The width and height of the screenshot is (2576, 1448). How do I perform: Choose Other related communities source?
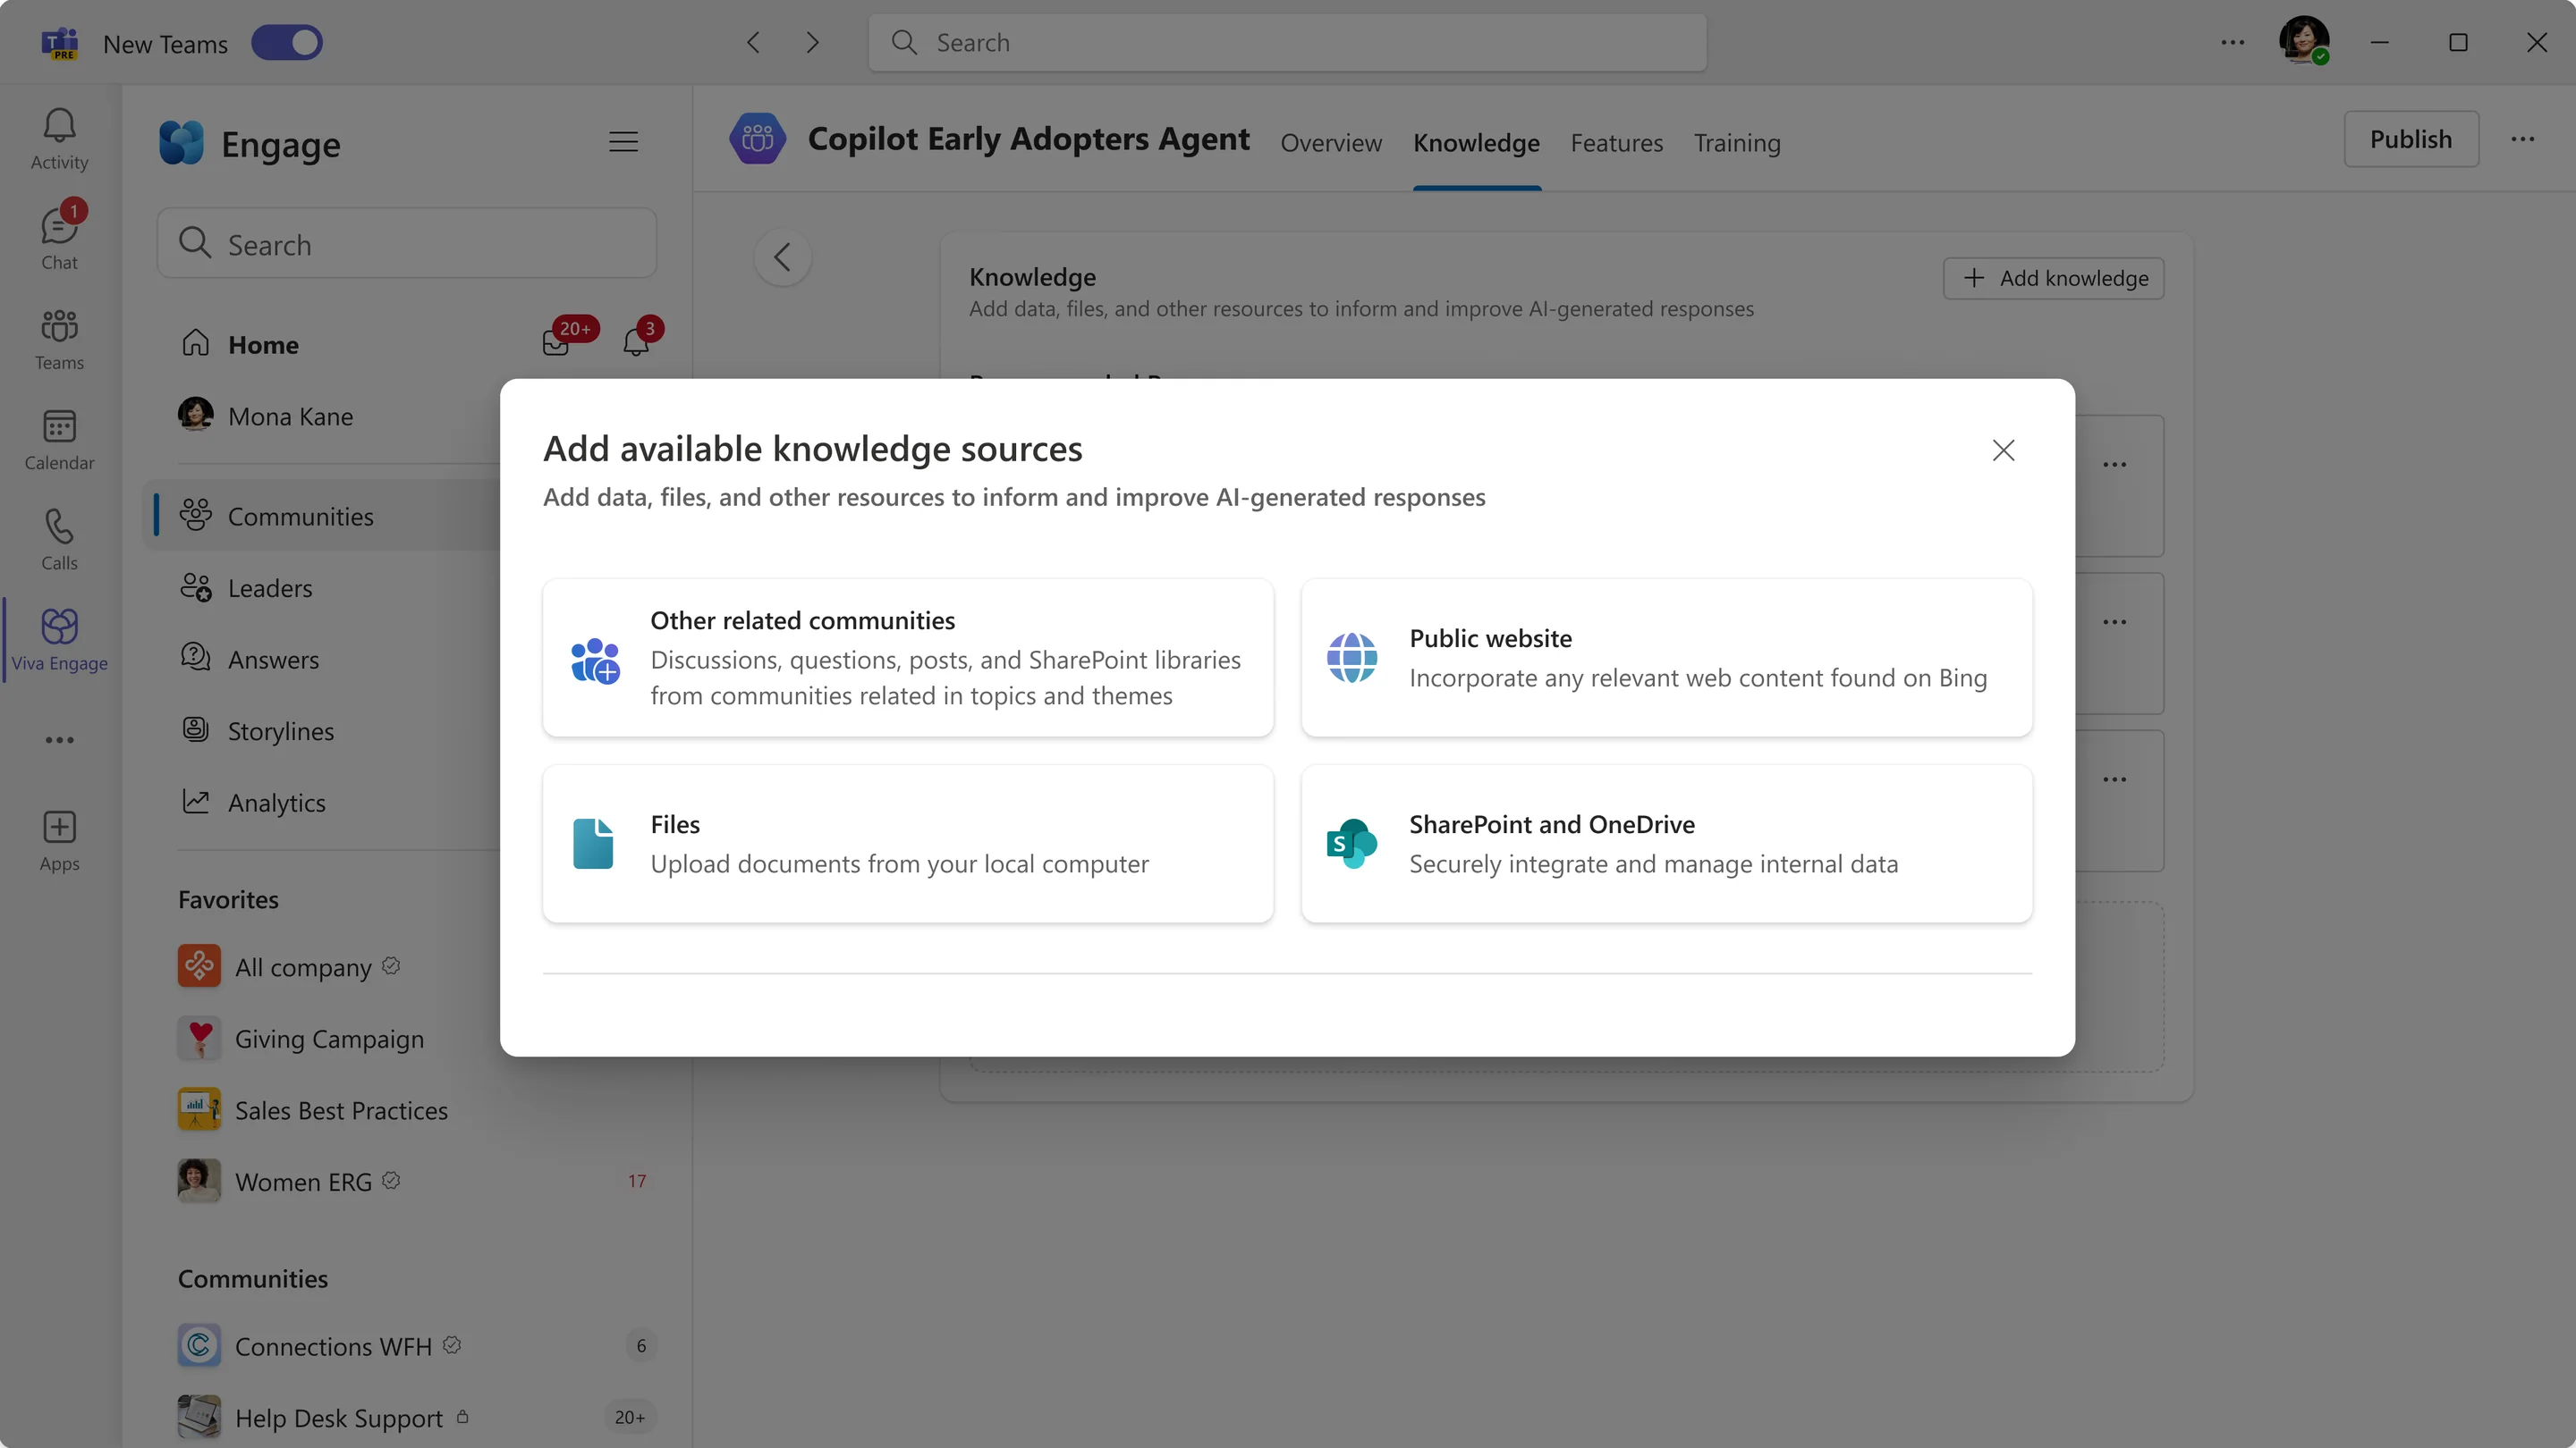(908, 658)
